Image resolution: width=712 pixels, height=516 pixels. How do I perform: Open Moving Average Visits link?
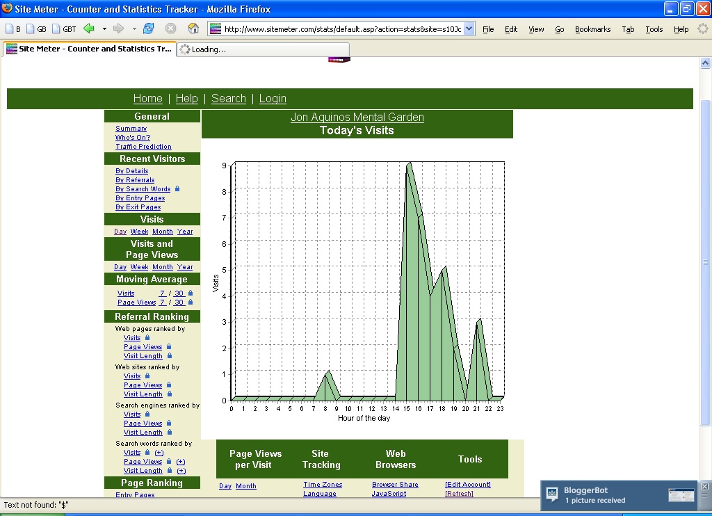point(126,293)
